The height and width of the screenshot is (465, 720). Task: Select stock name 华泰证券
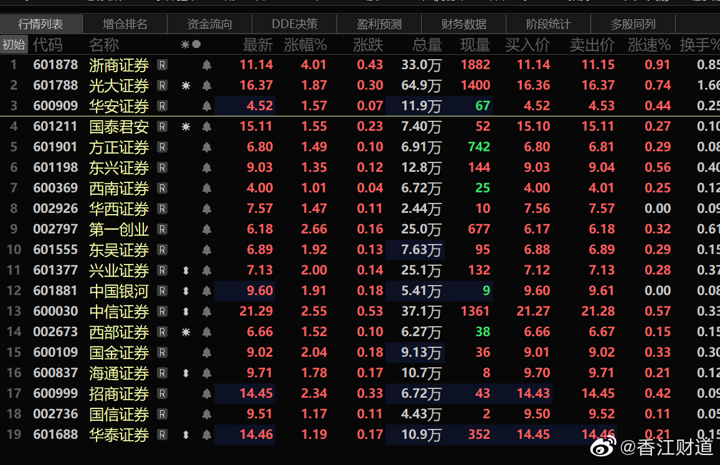(119, 434)
